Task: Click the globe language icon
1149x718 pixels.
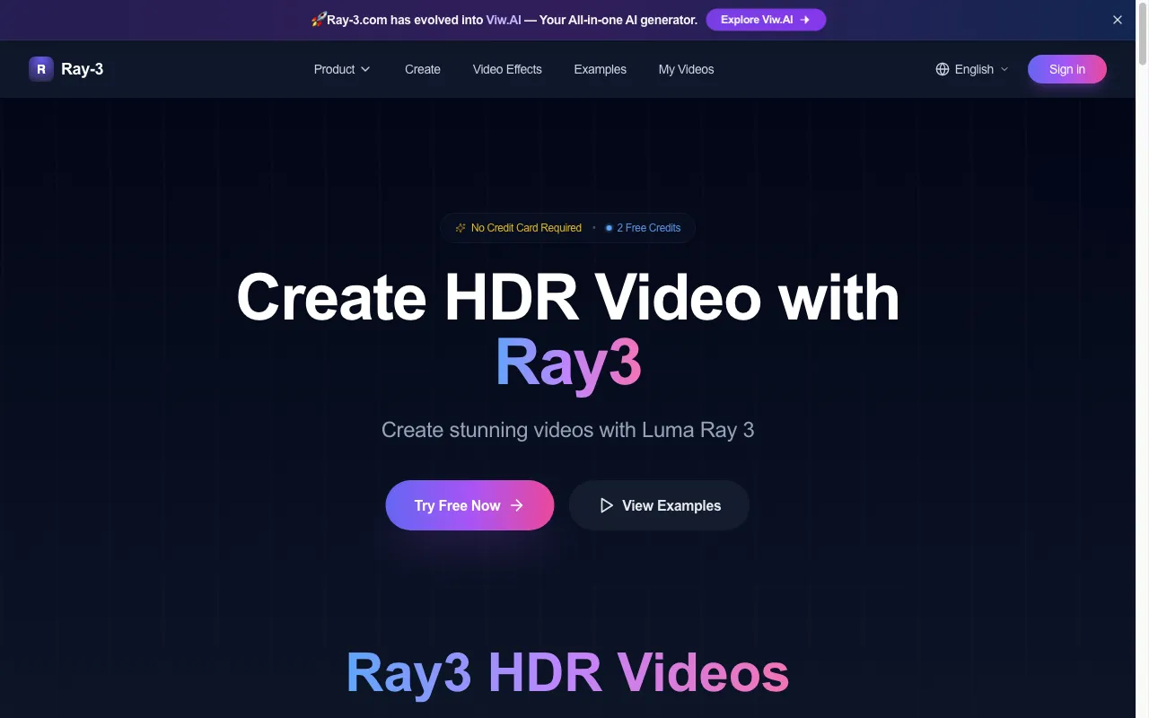Action: 943,69
